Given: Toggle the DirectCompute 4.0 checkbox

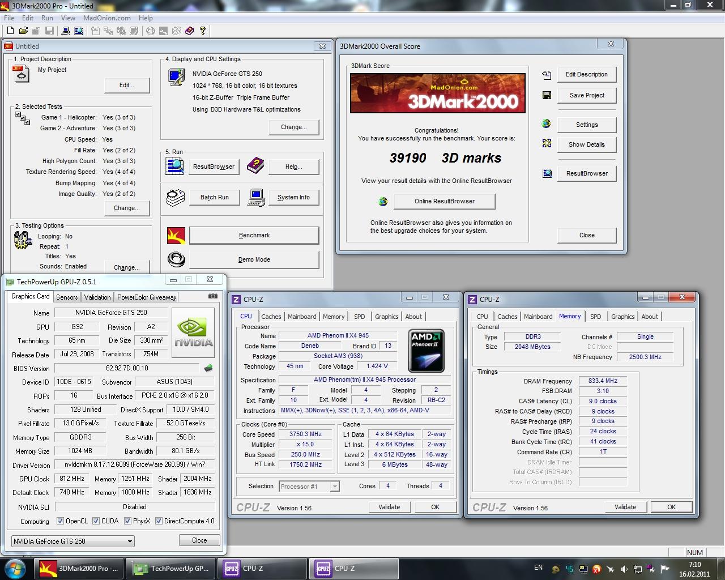Looking at the screenshot, I should (159, 521).
